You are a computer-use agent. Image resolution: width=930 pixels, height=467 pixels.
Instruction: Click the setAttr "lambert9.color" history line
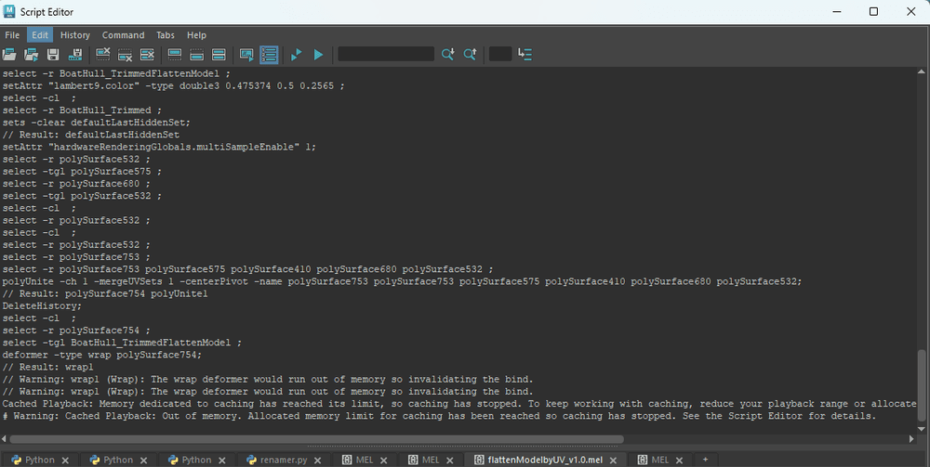click(x=173, y=85)
